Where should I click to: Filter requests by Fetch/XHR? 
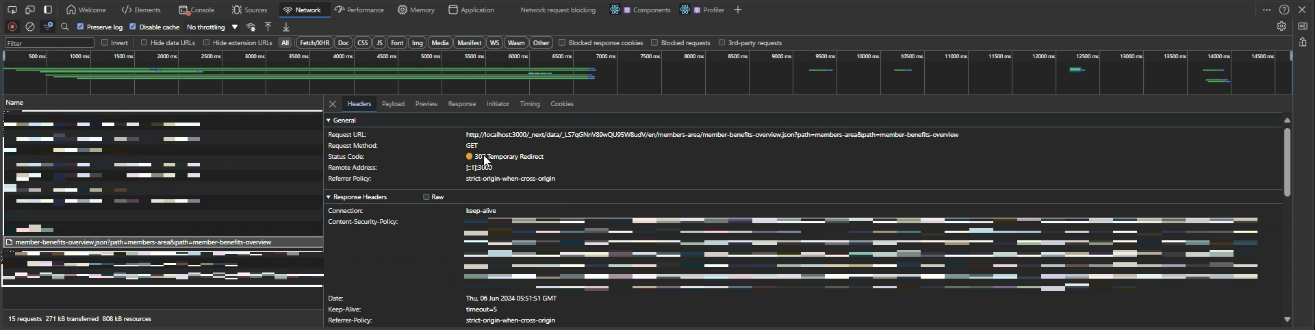tap(315, 42)
